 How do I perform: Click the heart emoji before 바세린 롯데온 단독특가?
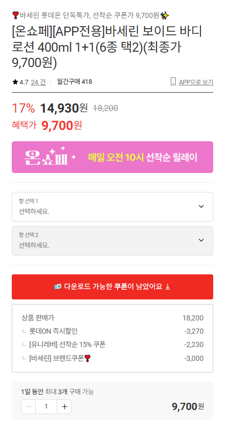[15, 15]
